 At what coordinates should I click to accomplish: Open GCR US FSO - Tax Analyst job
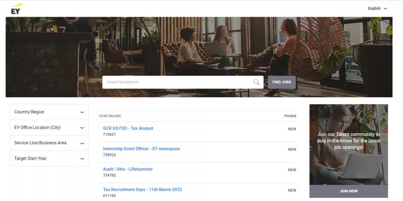[128, 128]
